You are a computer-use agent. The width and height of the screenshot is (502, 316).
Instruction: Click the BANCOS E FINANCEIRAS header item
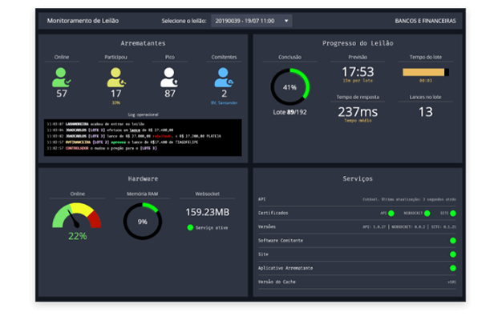pyautogui.click(x=425, y=21)
